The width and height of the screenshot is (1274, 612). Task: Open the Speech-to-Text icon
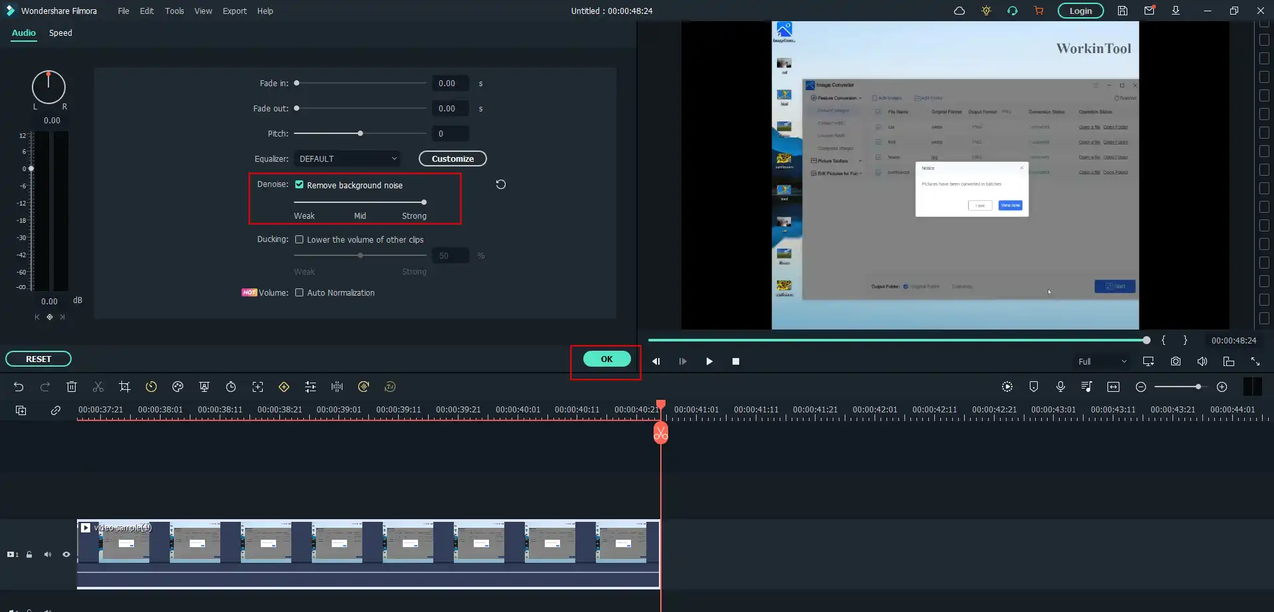[x=390, y=387]
